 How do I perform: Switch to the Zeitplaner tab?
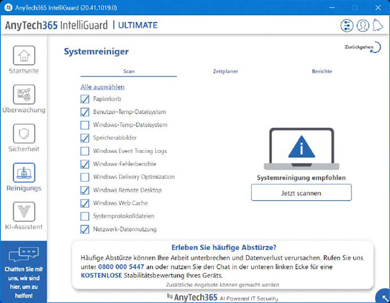[225, 71]
